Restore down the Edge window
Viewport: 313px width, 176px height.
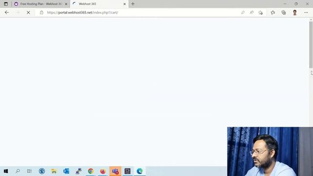296,4
